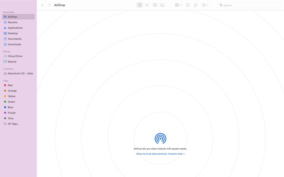
Task: Click the AirDrop window title
Action: tap(60, 5)
